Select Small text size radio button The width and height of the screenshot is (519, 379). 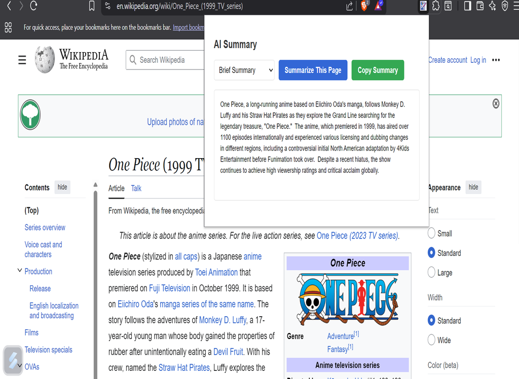coord(431,233)
